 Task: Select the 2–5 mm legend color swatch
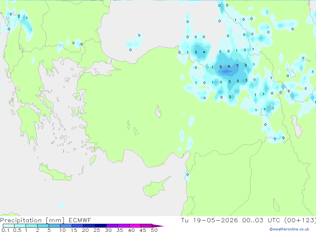pos(43,226)
